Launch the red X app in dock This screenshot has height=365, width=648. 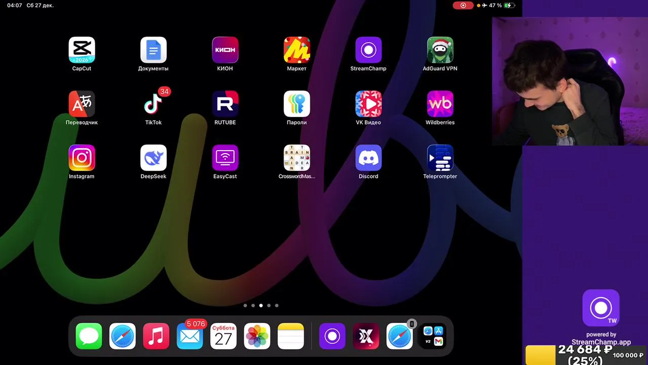click(366, 336)
